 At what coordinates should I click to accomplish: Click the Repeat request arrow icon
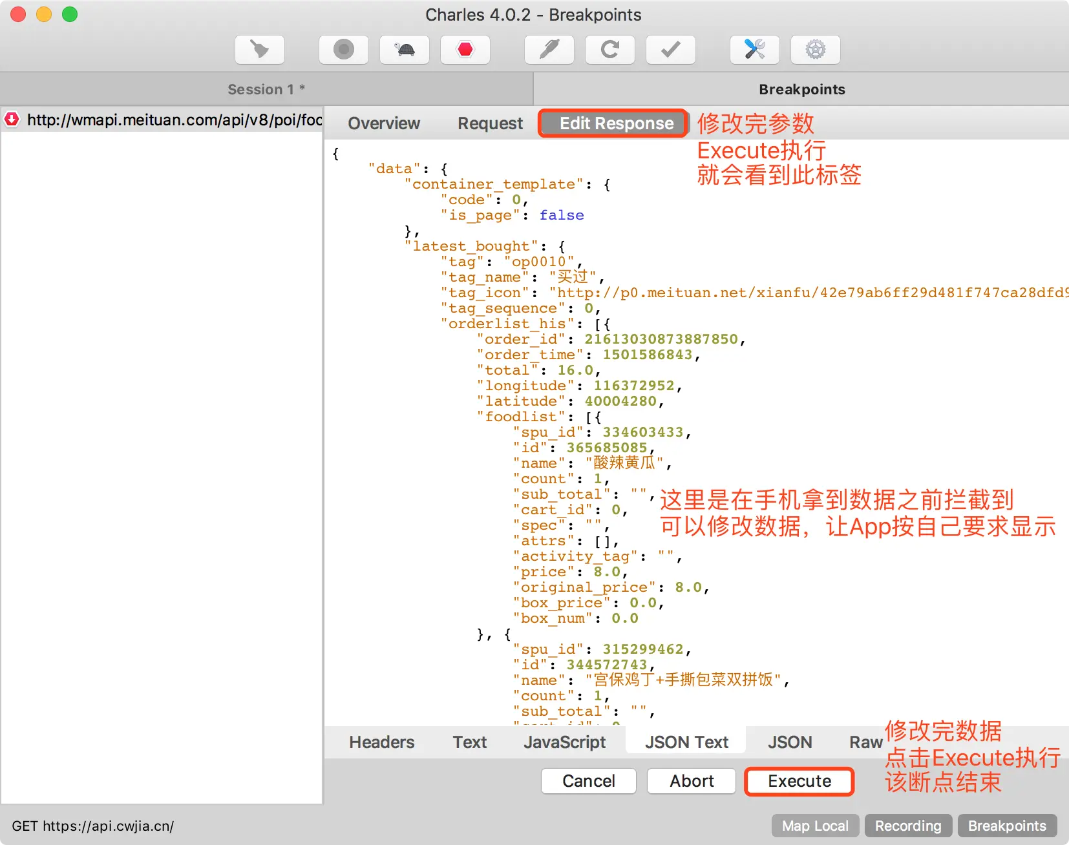click(610, 50)
